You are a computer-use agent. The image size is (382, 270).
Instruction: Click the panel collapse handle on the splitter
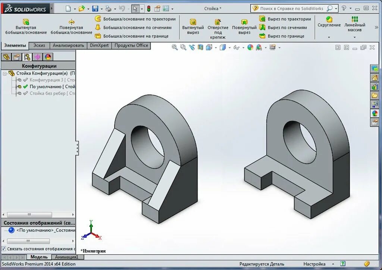coord(77,148)
